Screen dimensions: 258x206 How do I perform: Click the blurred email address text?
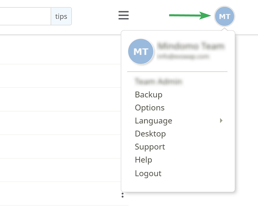point(183,56)
